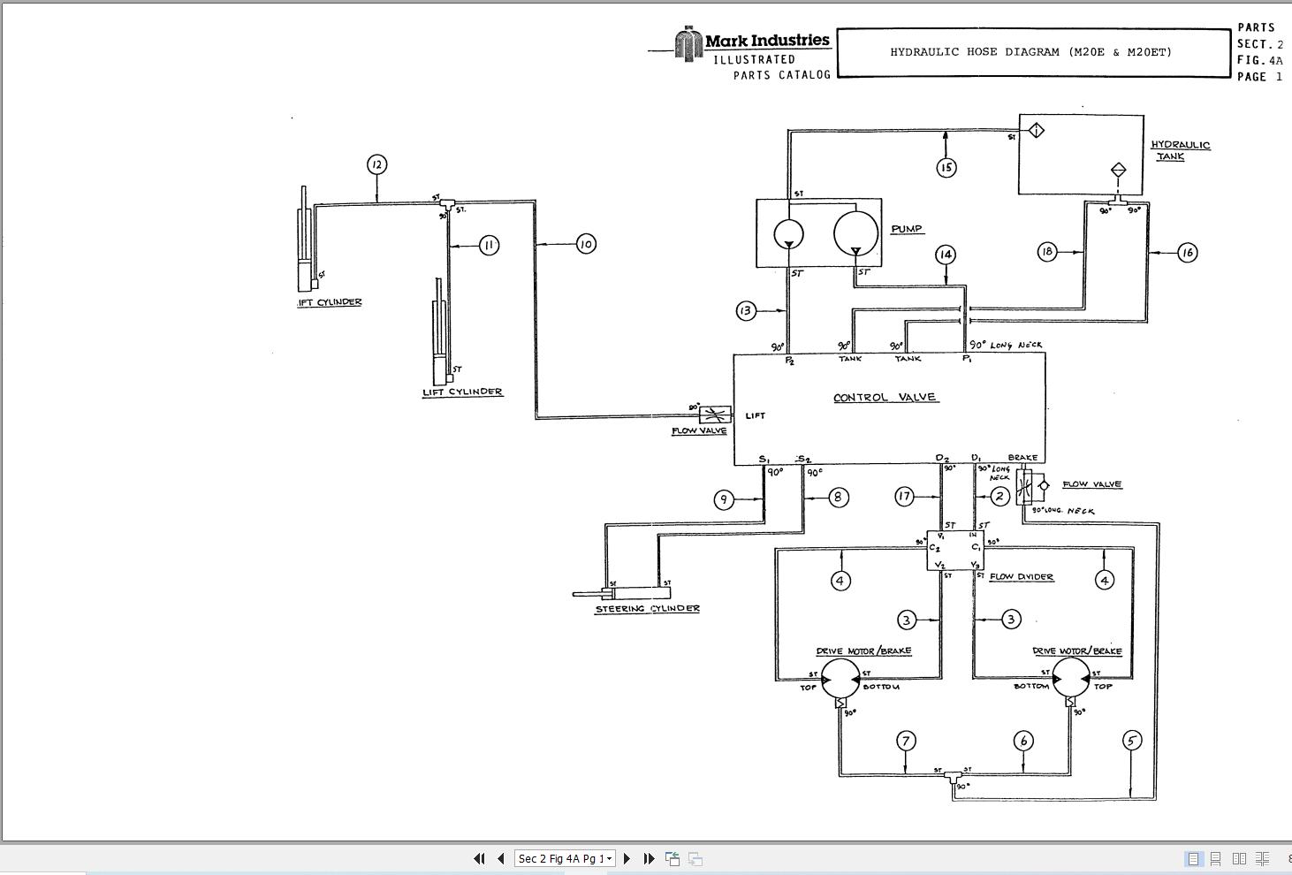The image size is (1292, 875).
Task: Click the BRAKE port label
Action: coord(1022,458)
